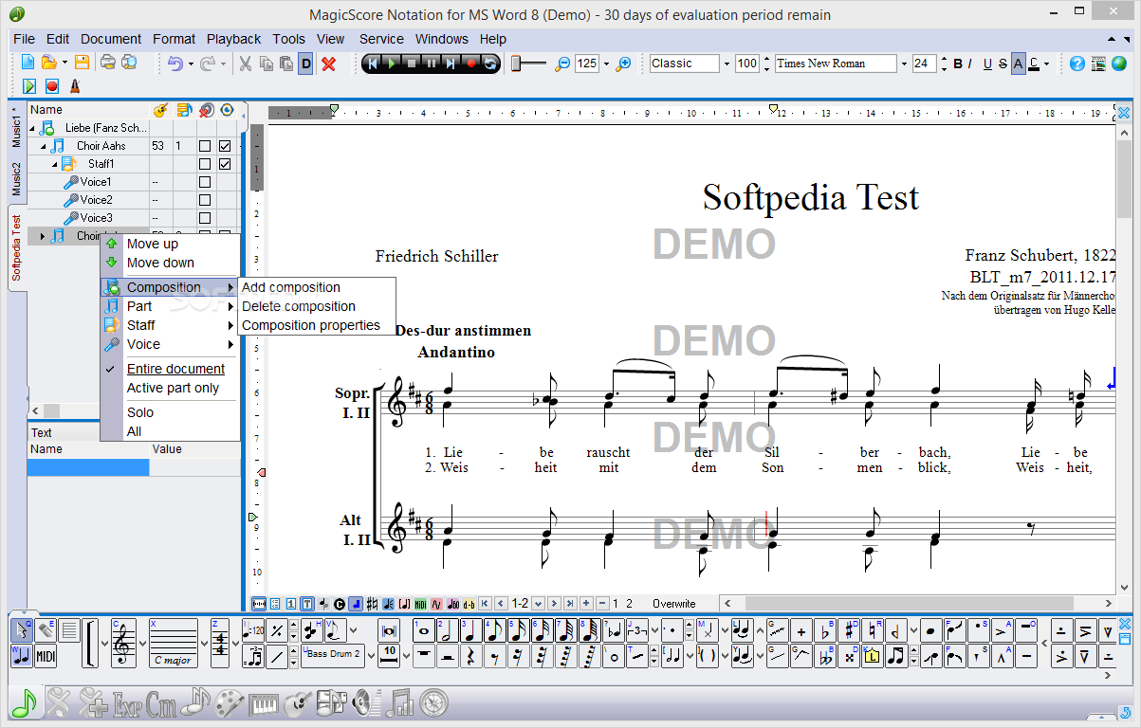
Task: Click the zoom out magnifier icon
Action: pos(562,64)
